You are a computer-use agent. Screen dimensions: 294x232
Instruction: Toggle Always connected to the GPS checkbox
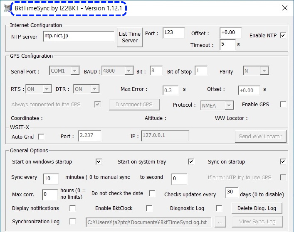coord(97,105)
